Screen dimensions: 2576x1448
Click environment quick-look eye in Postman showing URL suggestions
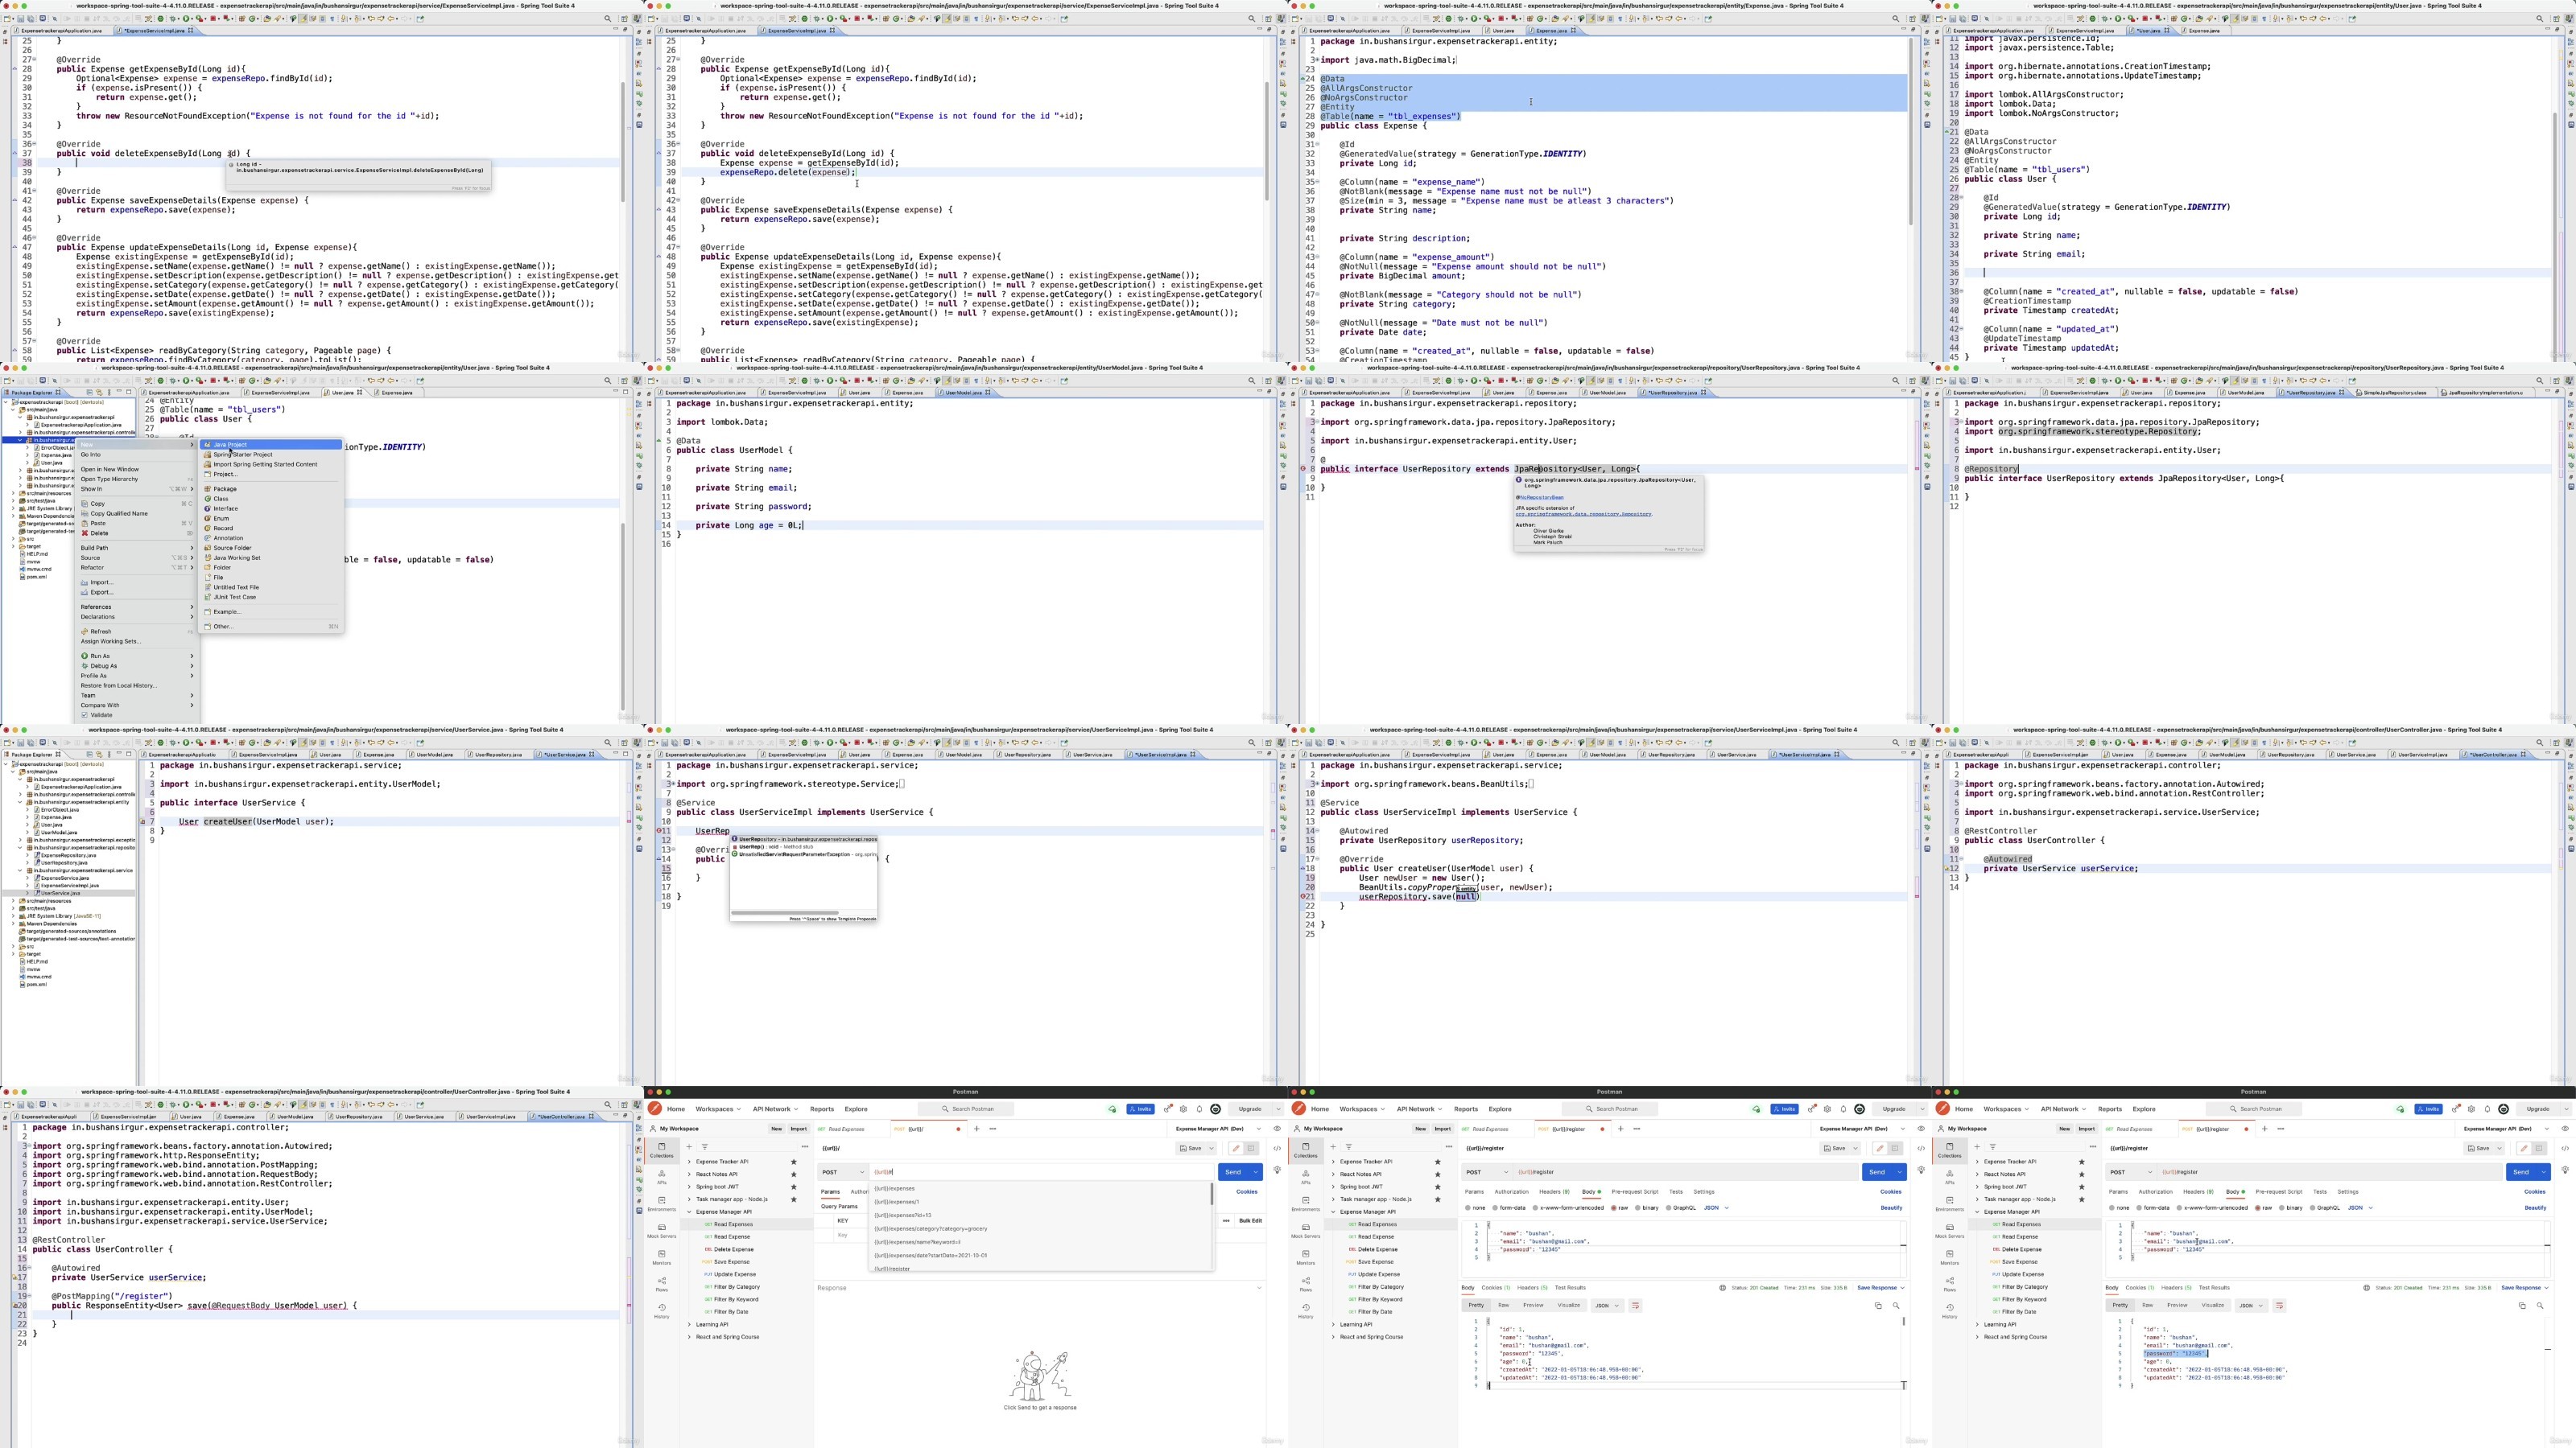[x=1277, y=1128]
